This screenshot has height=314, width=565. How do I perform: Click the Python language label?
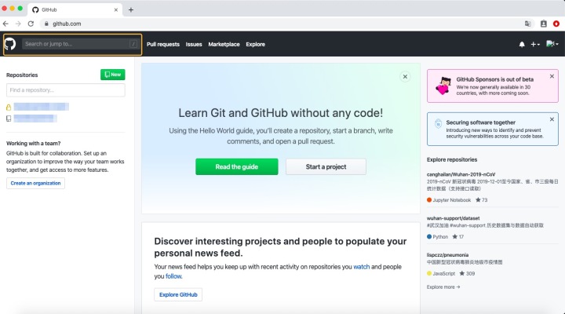tap(440, 237)
